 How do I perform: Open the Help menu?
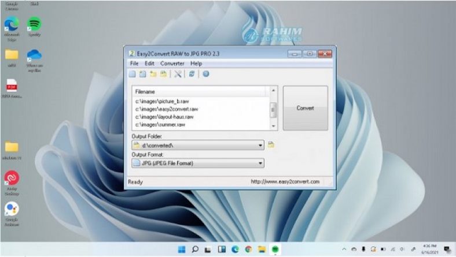point(196,64)
